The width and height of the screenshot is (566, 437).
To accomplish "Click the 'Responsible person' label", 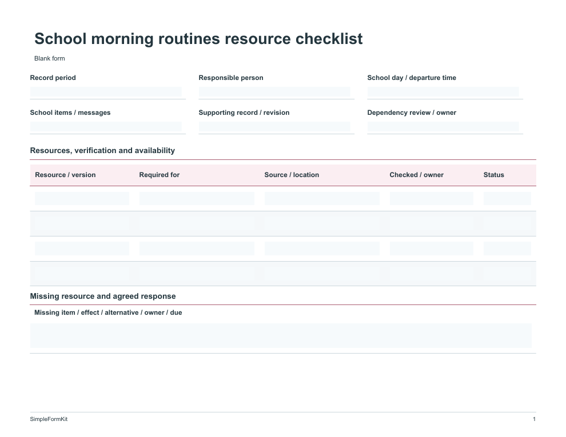I will 230,78.
